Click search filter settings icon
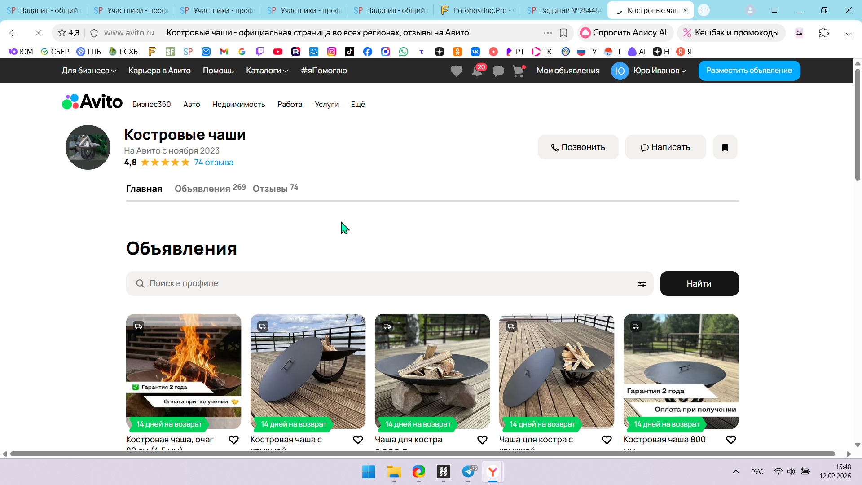862x485 pixels. (x=642, y=284)
